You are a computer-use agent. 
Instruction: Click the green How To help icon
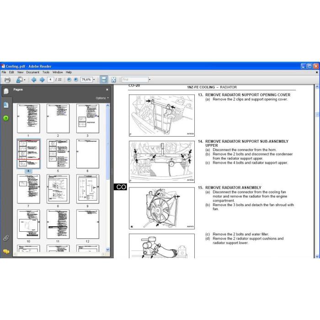[6, 118]
